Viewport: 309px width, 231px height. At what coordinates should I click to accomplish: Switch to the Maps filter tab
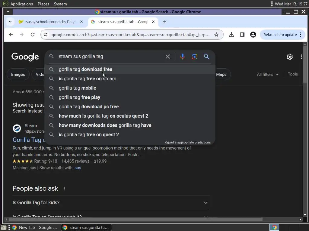pos(221,75)
